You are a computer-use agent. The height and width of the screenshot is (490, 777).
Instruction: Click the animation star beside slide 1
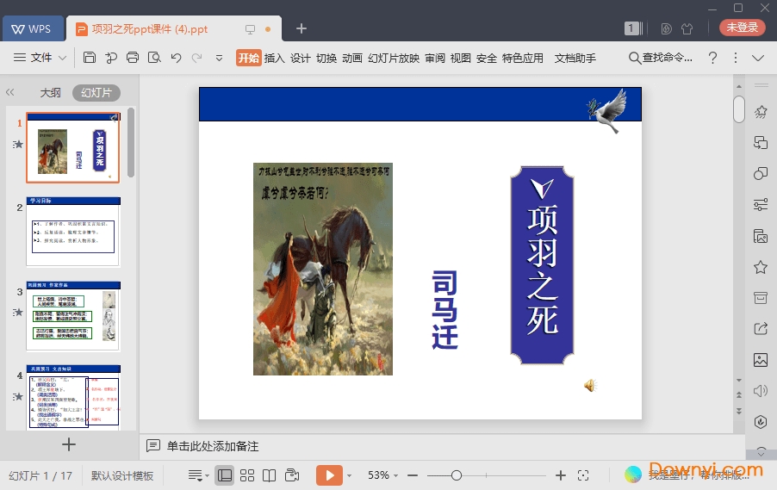pyautogui.click(x=17, y=144)
